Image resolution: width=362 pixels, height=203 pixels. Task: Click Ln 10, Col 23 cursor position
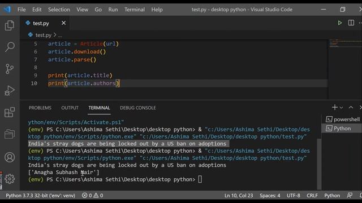click(239, 196)
